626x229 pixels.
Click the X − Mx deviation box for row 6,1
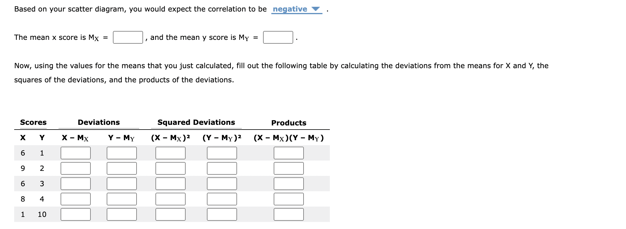[75, 153]
